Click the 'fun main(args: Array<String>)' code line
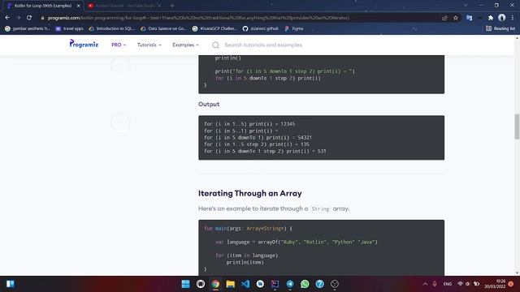Viewport: 520px width, 292px height. click(x=248, y=229)
